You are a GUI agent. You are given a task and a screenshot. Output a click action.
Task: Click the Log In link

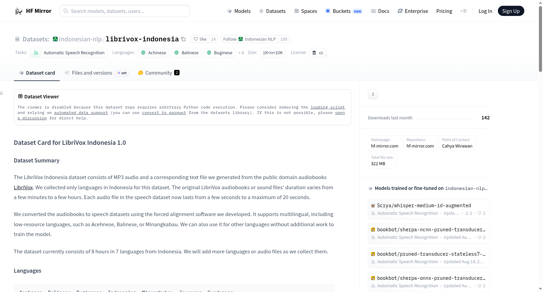pyautogui.click(x=485, y=11)
